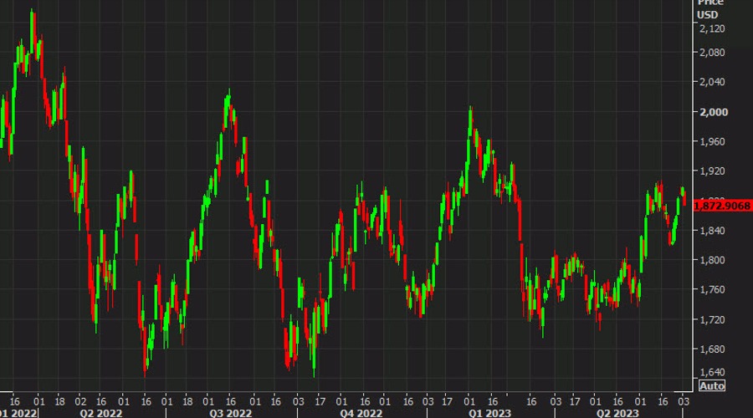Click the last red candlestick on the chart

click(x=684, y=196)
